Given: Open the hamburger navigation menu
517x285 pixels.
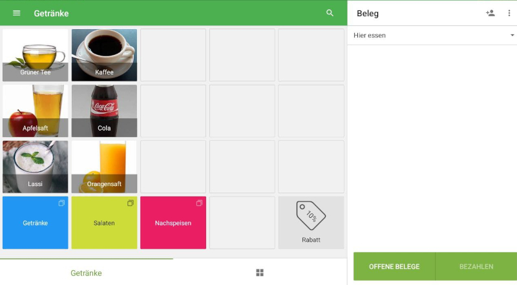Looking at the screenshot, I should [x=17, y=13].
